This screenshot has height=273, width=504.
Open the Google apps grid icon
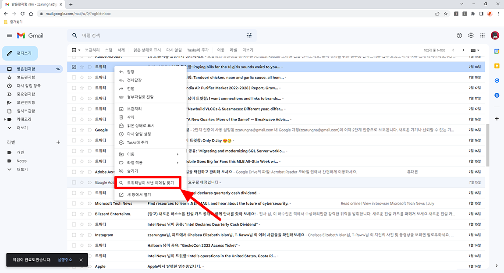coord(483,35)
